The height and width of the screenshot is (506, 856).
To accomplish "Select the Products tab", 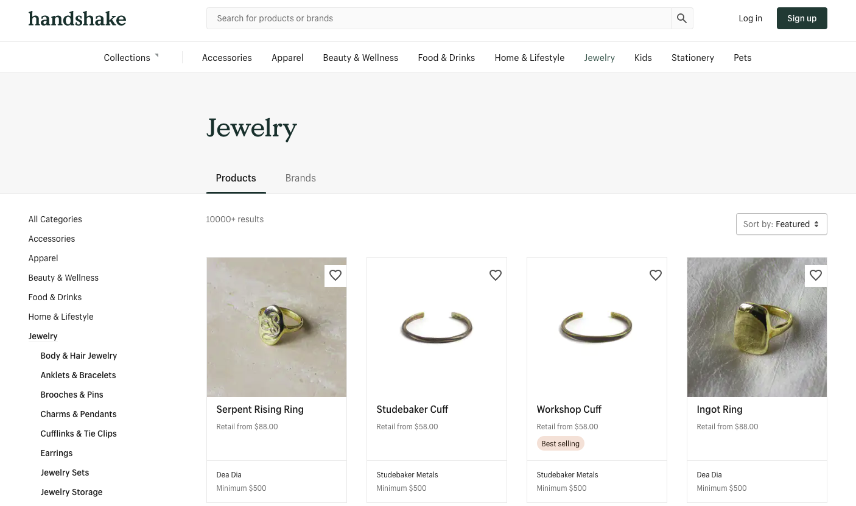I will (236, 178).
